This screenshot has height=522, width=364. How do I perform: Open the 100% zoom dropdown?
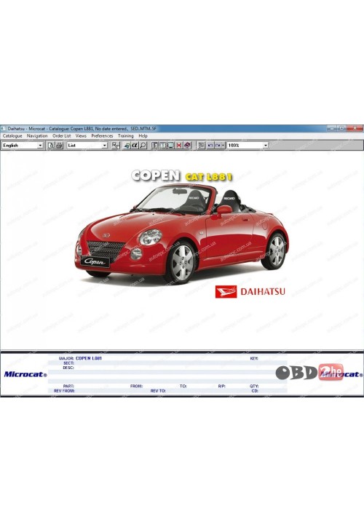click(x=248, y=146)
